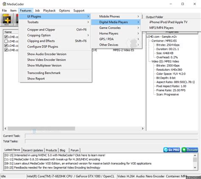Image resolution: width=201 pixels, height=179 pixels.
Task: Select Bitrate: 2504 Kbps property
Action: 168,45
